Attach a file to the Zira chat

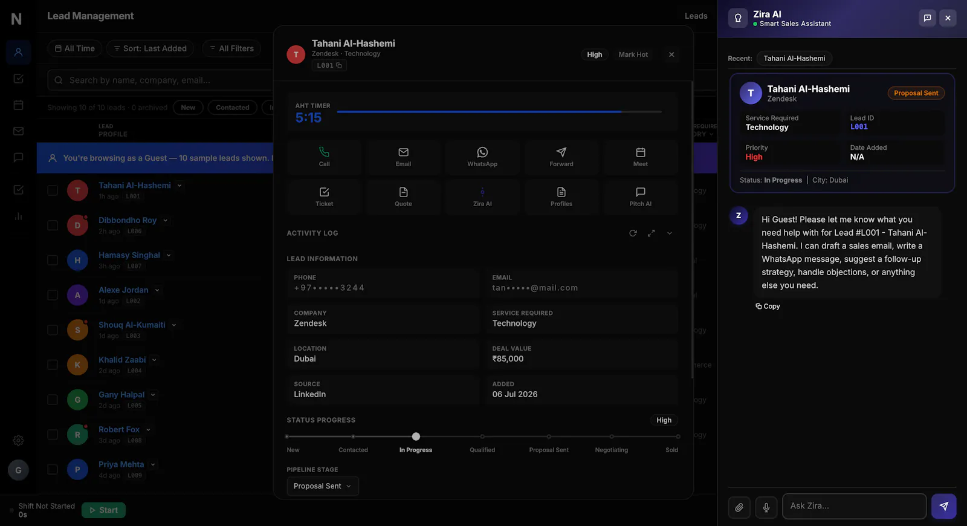(x=739, y=508)
